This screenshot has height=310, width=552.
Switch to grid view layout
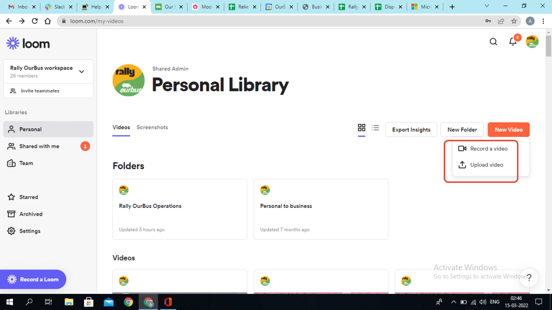click(362, 127)
